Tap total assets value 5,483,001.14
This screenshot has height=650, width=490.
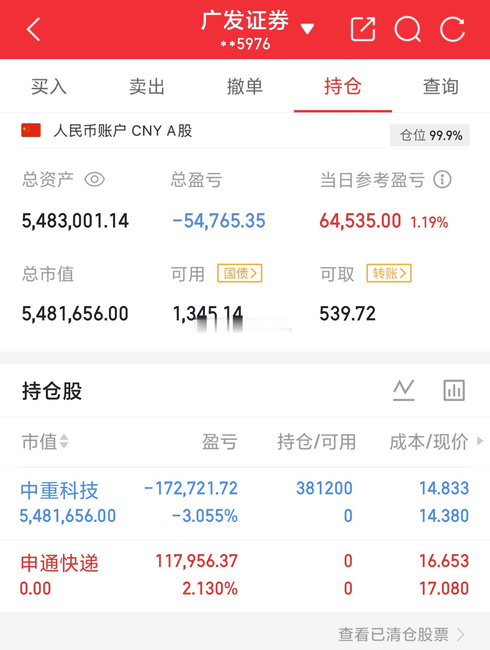click(x=75, y=221)
